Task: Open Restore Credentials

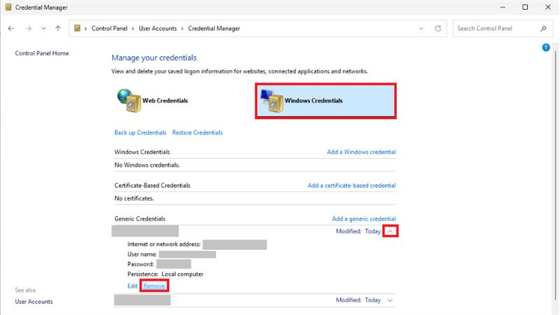Action: pos(197,132)
